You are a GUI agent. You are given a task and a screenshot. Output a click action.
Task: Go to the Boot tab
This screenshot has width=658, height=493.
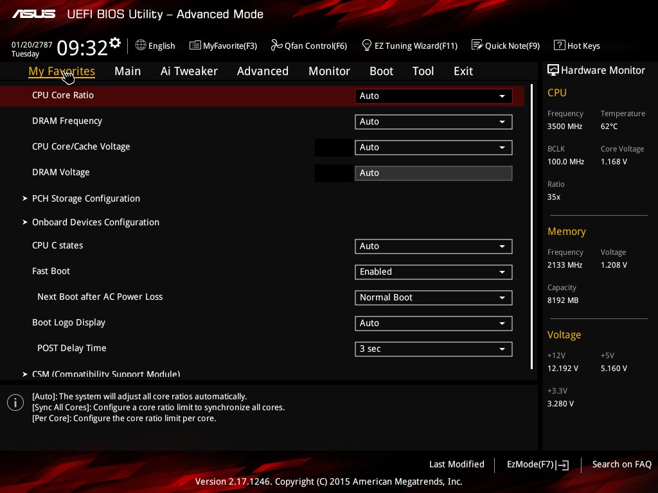tap(381, 71)
